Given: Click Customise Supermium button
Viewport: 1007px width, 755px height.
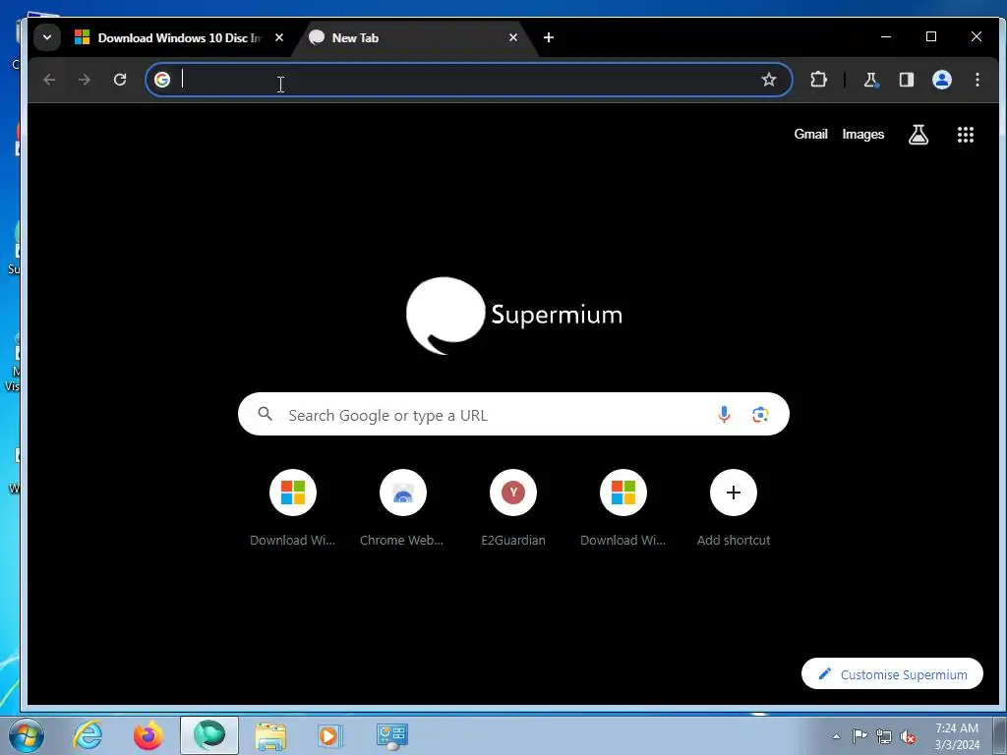Looking at the screenshot, I should pos(892,674).
